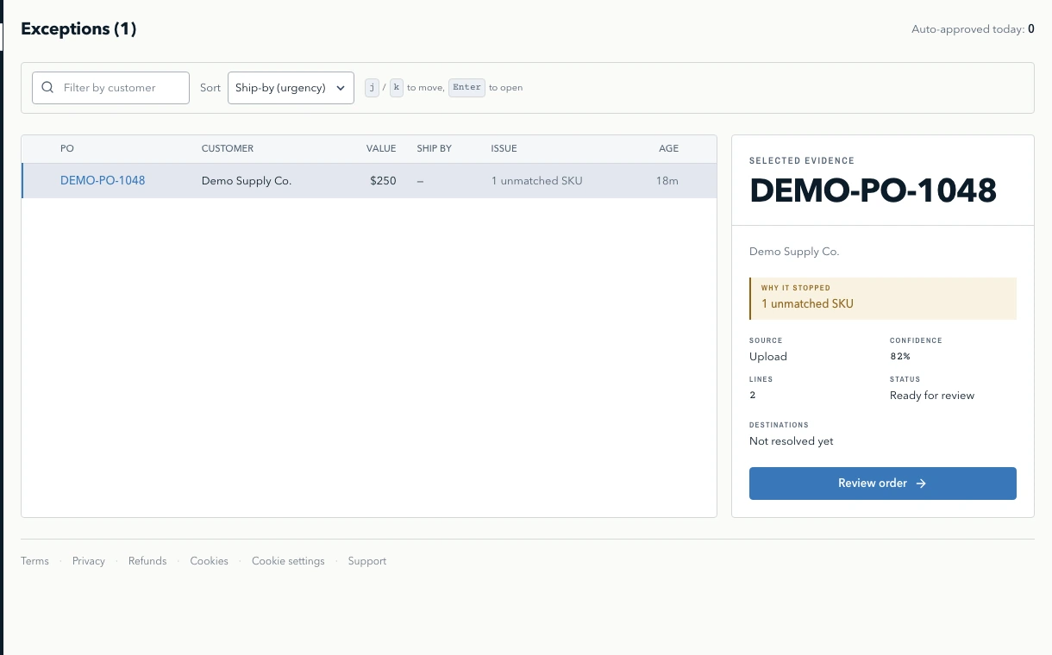Click the 82% confidence value

click(x=900, y=357)
